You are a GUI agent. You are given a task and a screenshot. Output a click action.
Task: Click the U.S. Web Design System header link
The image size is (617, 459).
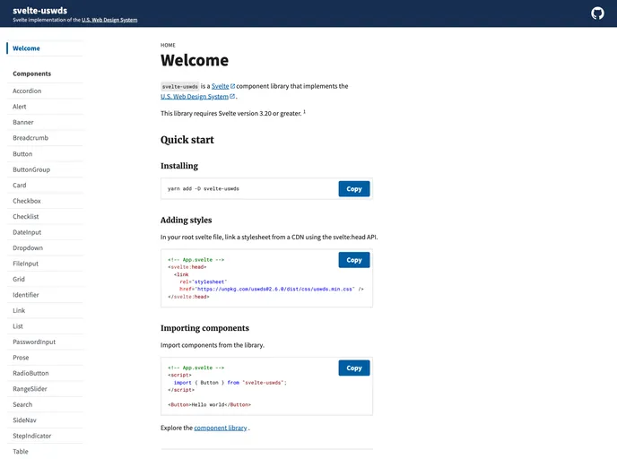tap(109, 20)
